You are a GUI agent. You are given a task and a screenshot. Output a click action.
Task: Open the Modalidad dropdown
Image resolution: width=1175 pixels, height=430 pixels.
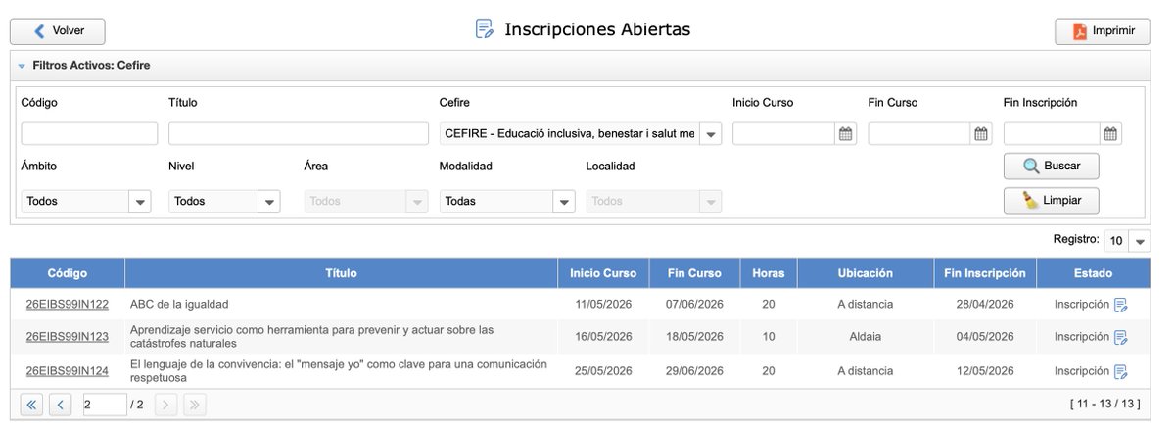(563, 201)
